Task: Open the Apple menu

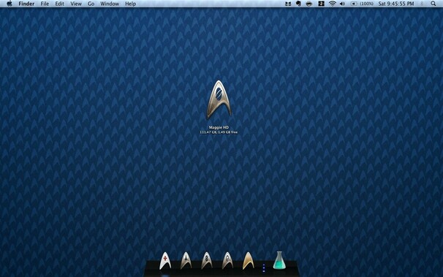Action: pos(10,4)
